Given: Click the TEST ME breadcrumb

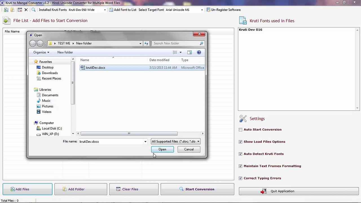Looking at the screenshot, I should click(64, 43).
